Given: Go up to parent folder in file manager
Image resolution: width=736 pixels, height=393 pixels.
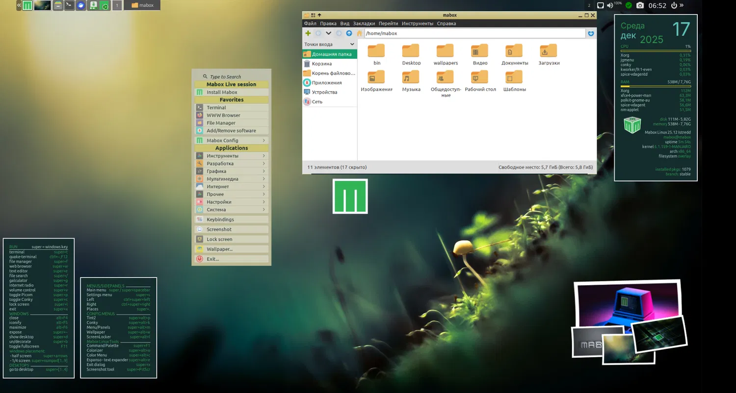Looking at the screenshot, I should 349,33.
